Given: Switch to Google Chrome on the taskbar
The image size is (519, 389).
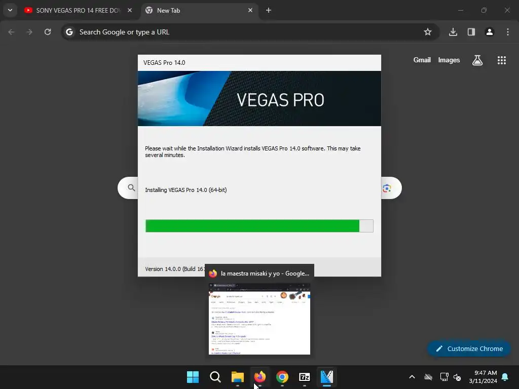Looking at the screenshot, I should coord(282,377).
